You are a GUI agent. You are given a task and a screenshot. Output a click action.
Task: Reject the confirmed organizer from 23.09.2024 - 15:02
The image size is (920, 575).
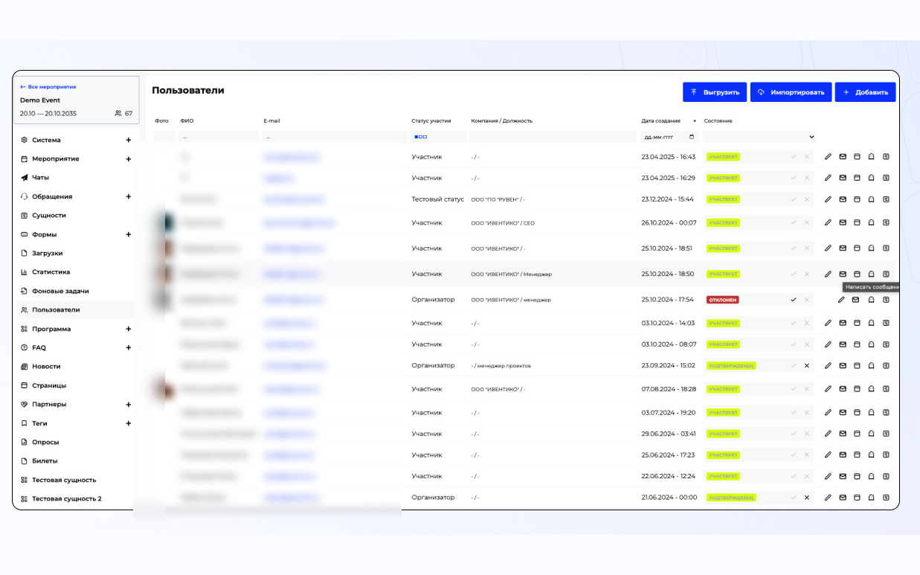point(807,365)
